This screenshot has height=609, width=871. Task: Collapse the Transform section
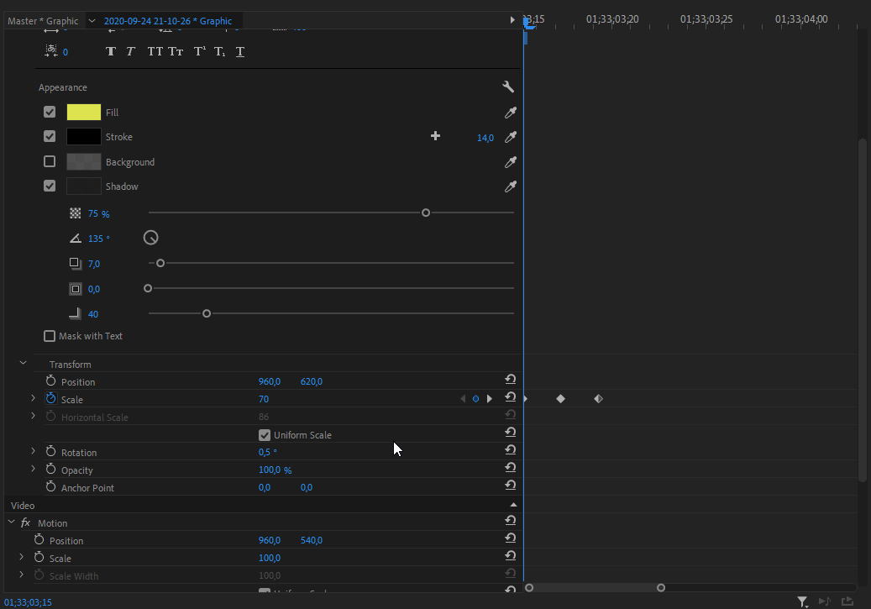[x=23, y=364]
